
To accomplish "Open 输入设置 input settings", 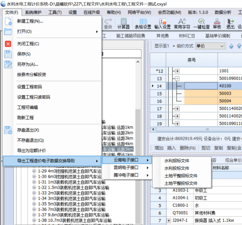I will tap(162, 23).
